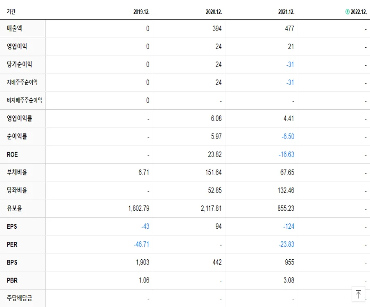Click the 비지배주주순이익 row label
Image resolution: width=370 pixels, height=307 pixels.
pos(25,100)
